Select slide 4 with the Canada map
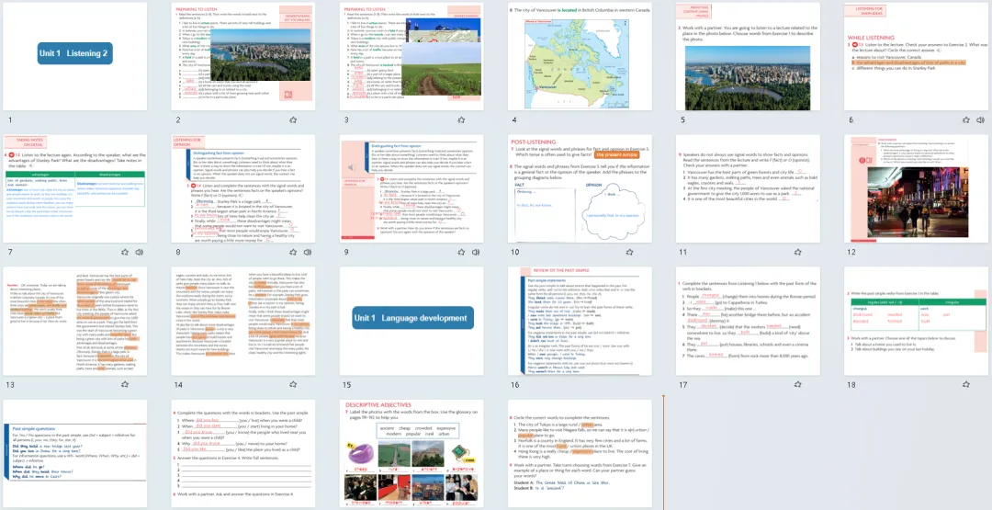Screen dimensions: 992x510 [580, 56]
